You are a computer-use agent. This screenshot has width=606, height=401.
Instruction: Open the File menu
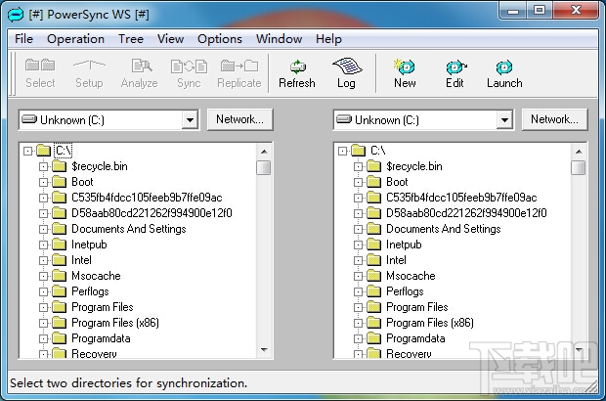point(24,39)
